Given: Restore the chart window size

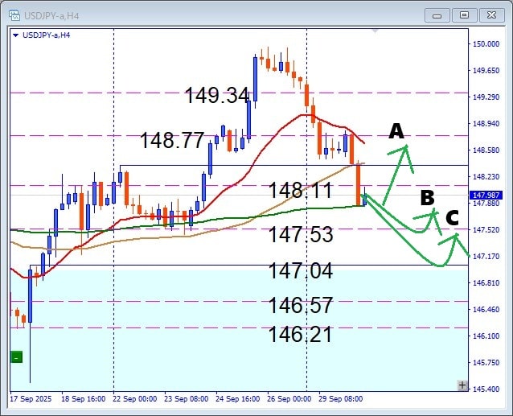Looking at the screenshot, I should coord(464,14).
